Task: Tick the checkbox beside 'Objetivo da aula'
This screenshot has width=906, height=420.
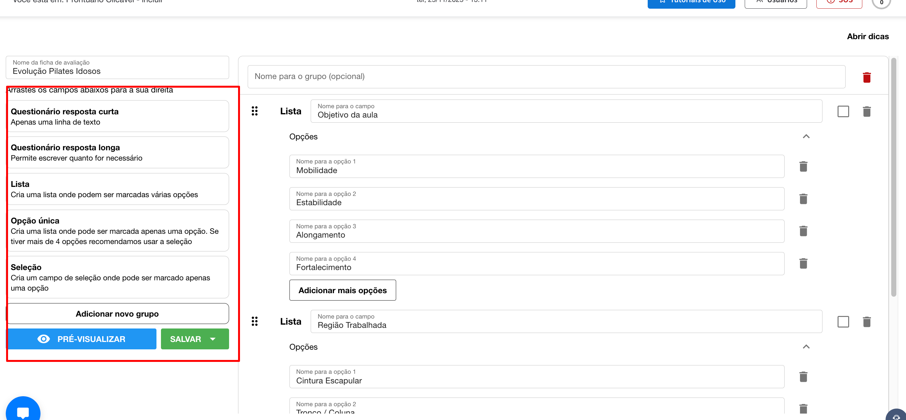Action: [843, 111]
